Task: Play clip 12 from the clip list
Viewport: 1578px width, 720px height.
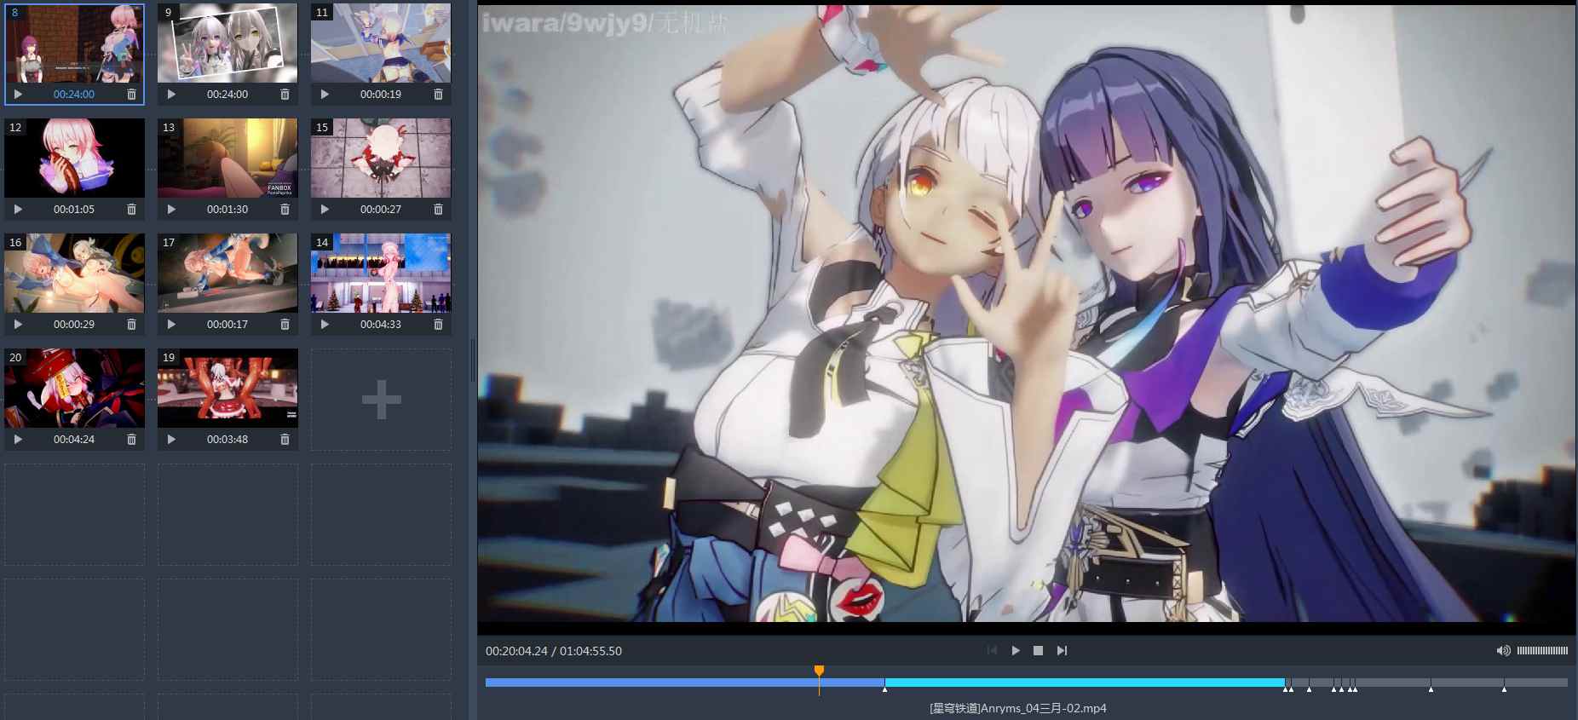Action: (x=18, y=210)
